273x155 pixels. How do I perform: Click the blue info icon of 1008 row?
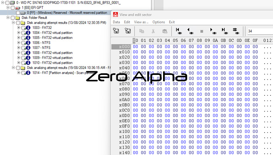click(28, 52)
